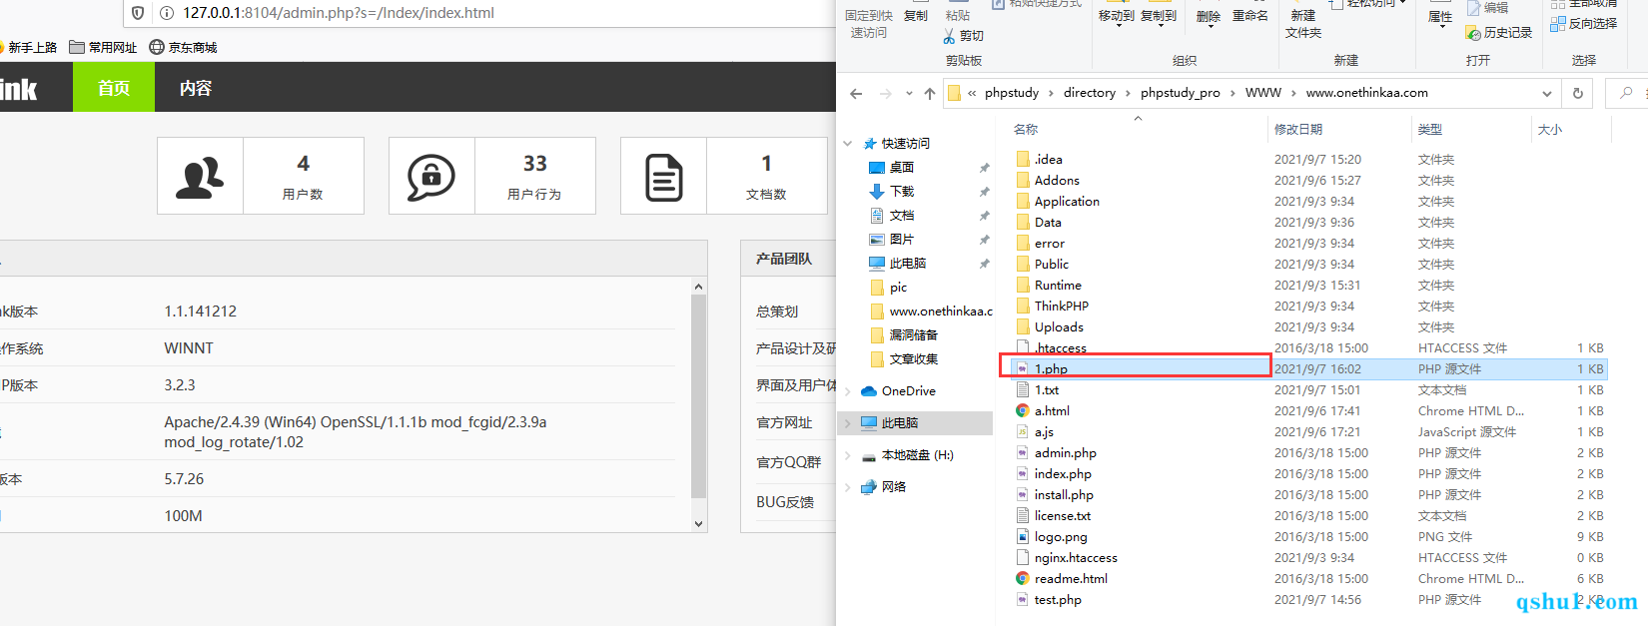This screenshot has height=626, width=1648.
Task: Expand the 网络 tree node
Action: [848, 487]
